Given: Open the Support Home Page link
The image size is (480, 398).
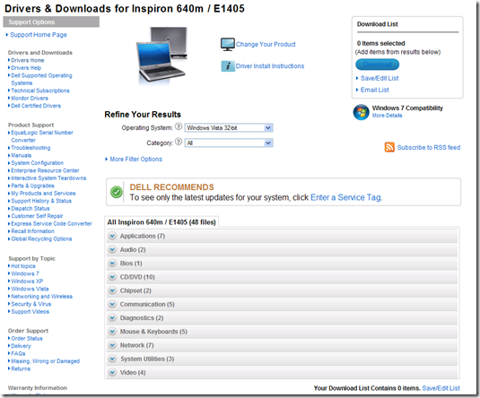Looking at the screenshot, I should pyautogui.click(x=39, y=35).
